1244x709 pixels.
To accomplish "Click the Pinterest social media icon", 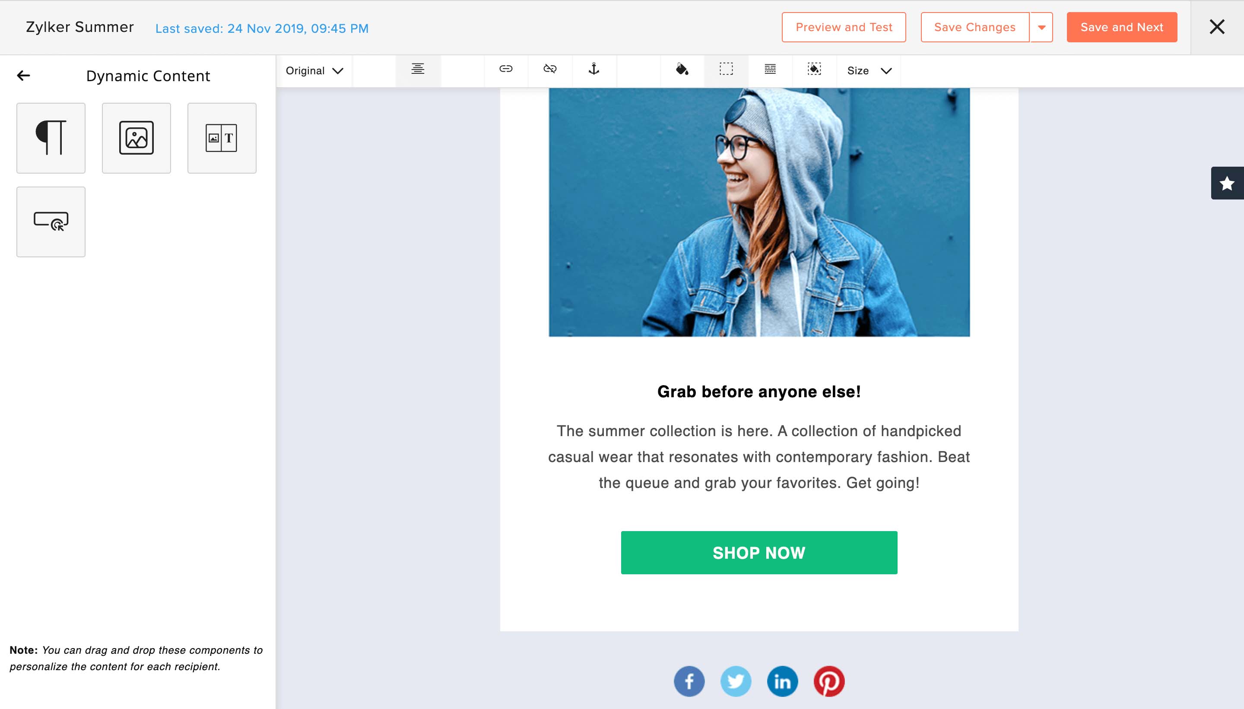I will tap(828, 681).
